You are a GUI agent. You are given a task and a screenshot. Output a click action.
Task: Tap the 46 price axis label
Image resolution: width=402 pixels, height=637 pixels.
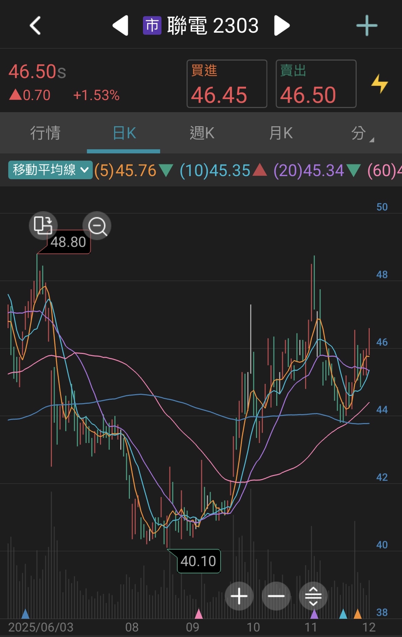(x=382, y=342)
